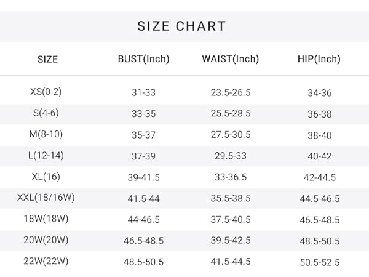369x277 pixels.
Task: Click the 20W(20W) size label
Action: [46, 240]
